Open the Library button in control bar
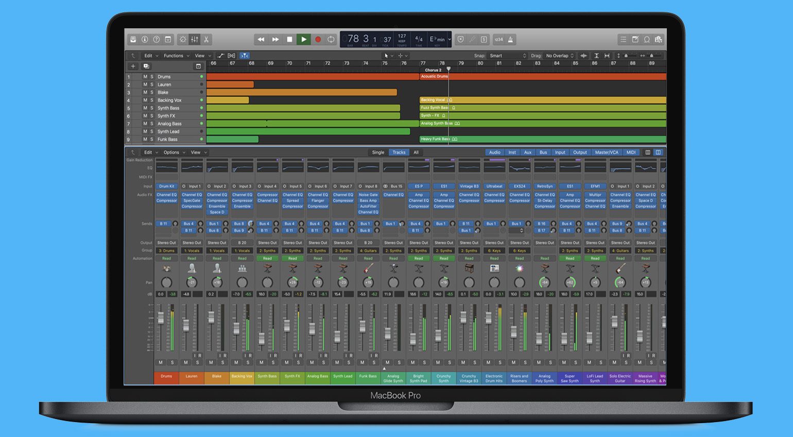 pyautogui.click(x=133, y=40)
